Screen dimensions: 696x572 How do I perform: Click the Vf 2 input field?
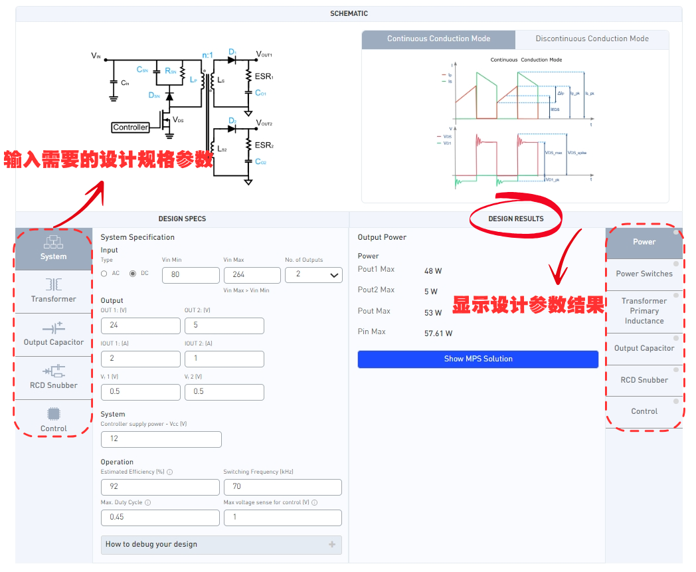(x=224, y=392)
